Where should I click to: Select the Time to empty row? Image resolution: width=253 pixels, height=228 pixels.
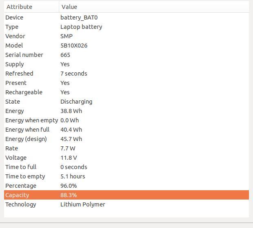(126, 176)
